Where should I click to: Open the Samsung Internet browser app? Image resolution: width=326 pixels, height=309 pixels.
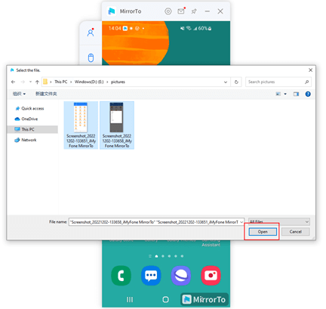tap(181, 276)
